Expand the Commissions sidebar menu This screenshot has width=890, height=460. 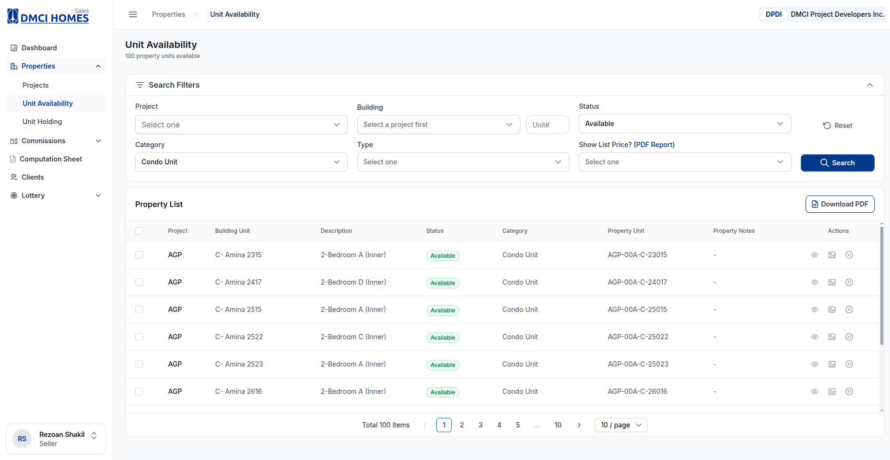56,141
